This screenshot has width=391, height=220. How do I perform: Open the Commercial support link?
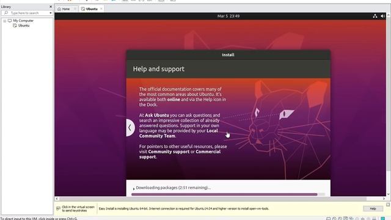[x=180, y=154]
